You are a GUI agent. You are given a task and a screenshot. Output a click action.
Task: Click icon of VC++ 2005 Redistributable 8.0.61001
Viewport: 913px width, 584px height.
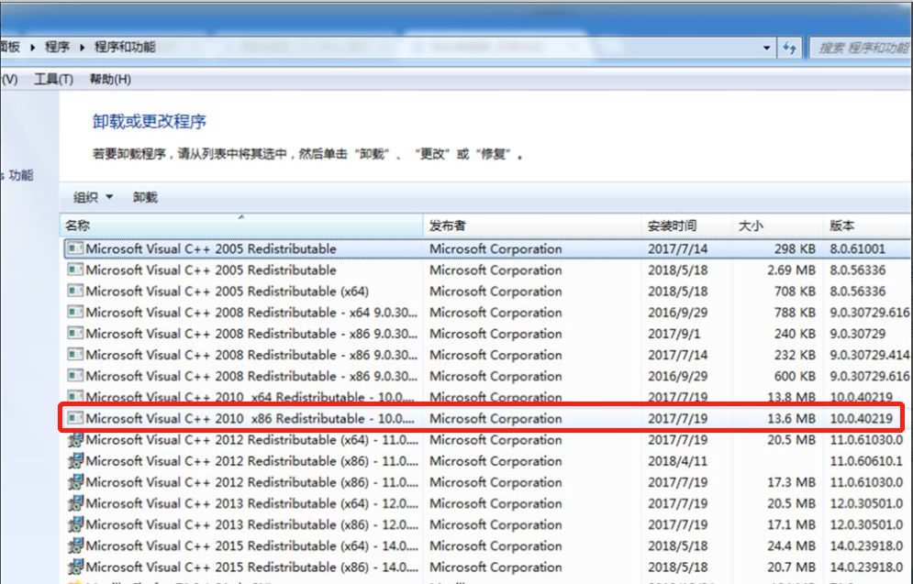[x=74, y=248]
